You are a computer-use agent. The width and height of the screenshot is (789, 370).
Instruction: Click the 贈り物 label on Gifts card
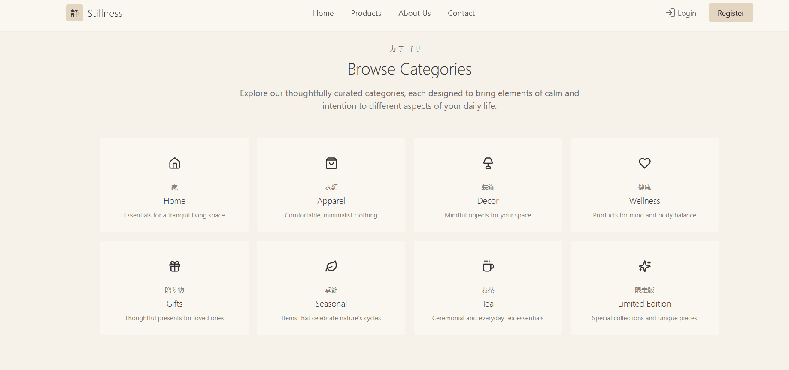(x=175, y=290)
